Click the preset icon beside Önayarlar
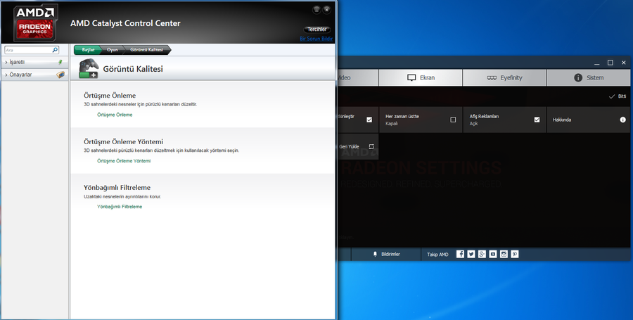Screen dimensions: 633x320 60,75
